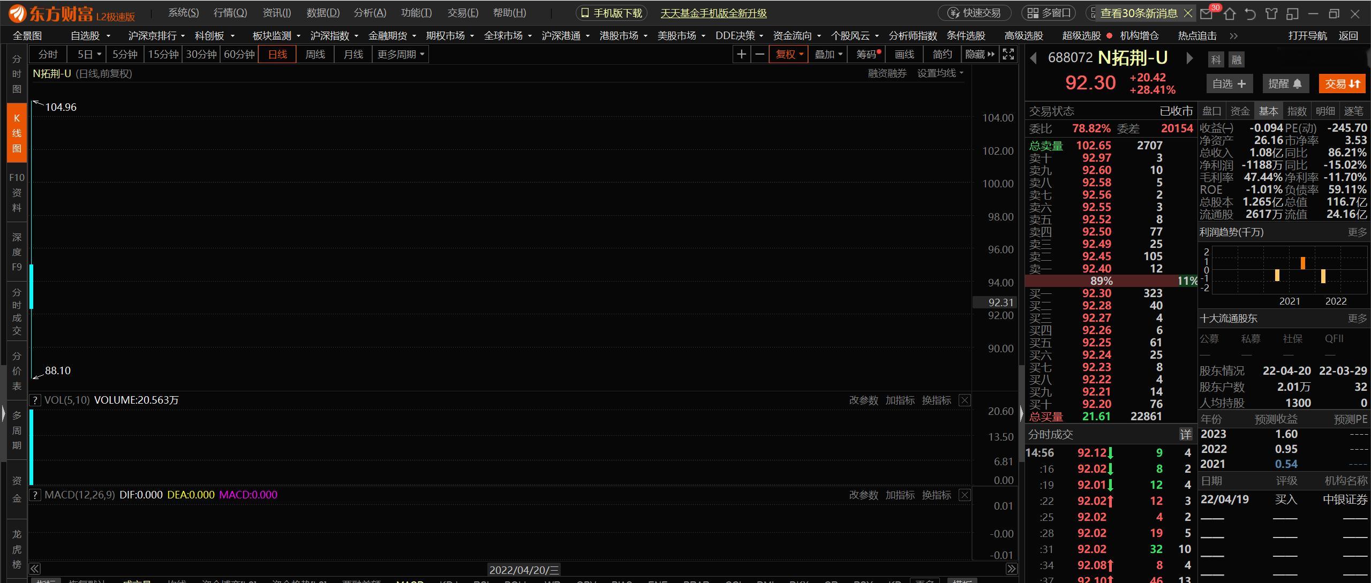The width and height of the screenshot is (1371, 583).
Task: Open the 分析(A) menu
Action: [x=370, y=13]
